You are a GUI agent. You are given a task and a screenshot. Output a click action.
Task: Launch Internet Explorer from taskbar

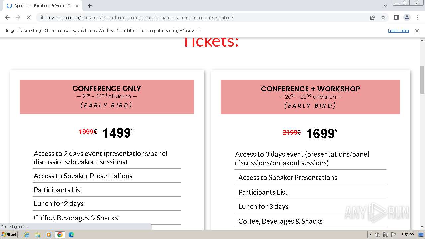[x=26, y=234]
